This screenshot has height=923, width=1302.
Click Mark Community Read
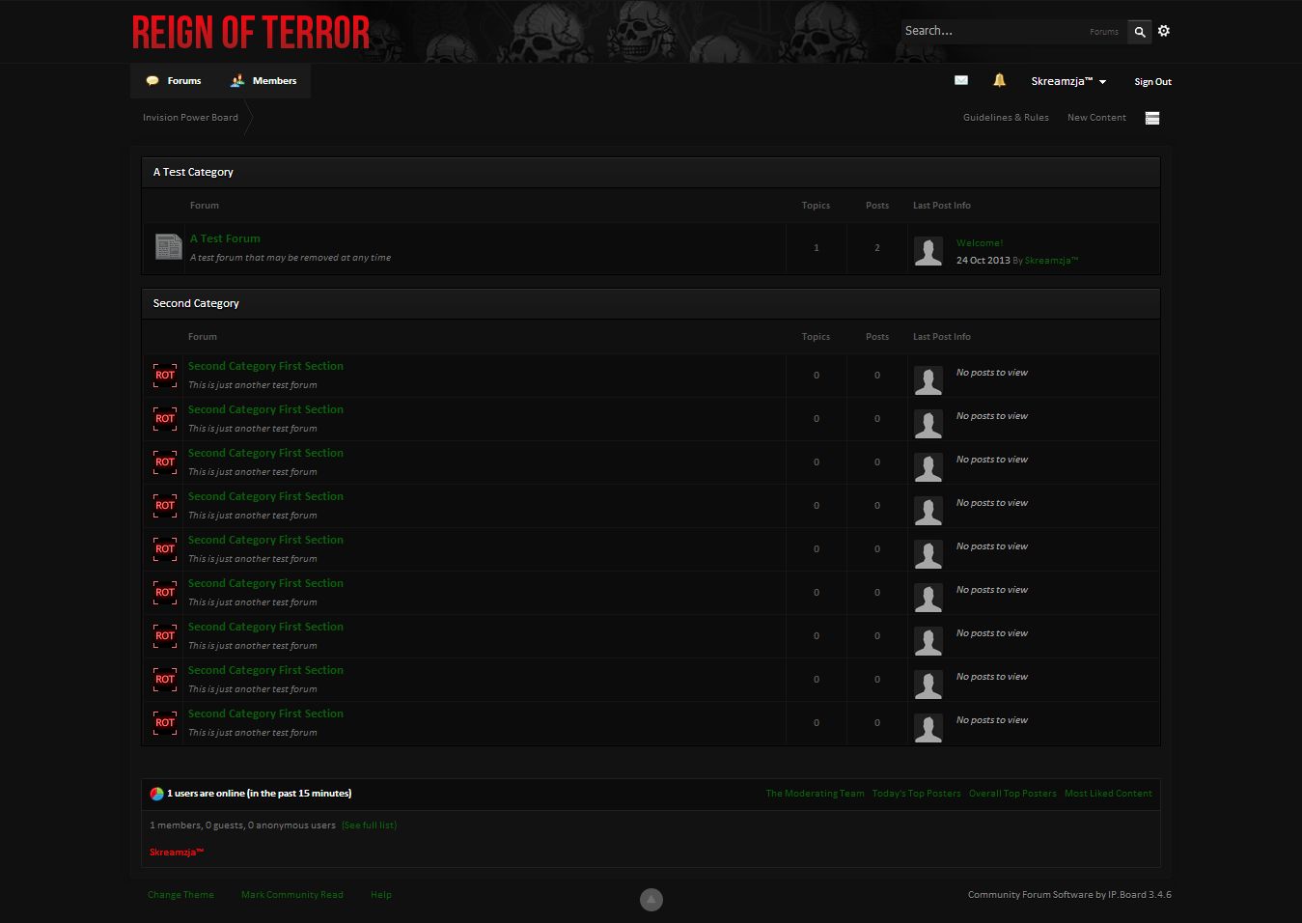coord(291,895)
